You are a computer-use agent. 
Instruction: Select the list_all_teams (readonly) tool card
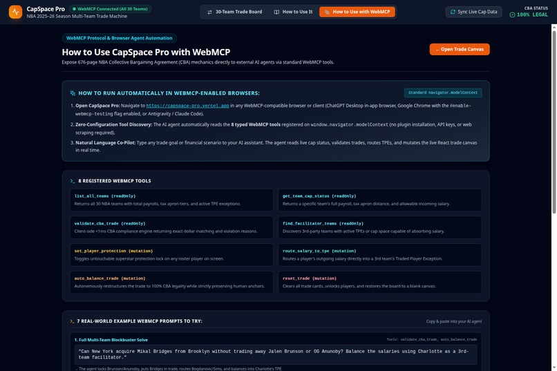pyautogui.click(x=171, y=200)
